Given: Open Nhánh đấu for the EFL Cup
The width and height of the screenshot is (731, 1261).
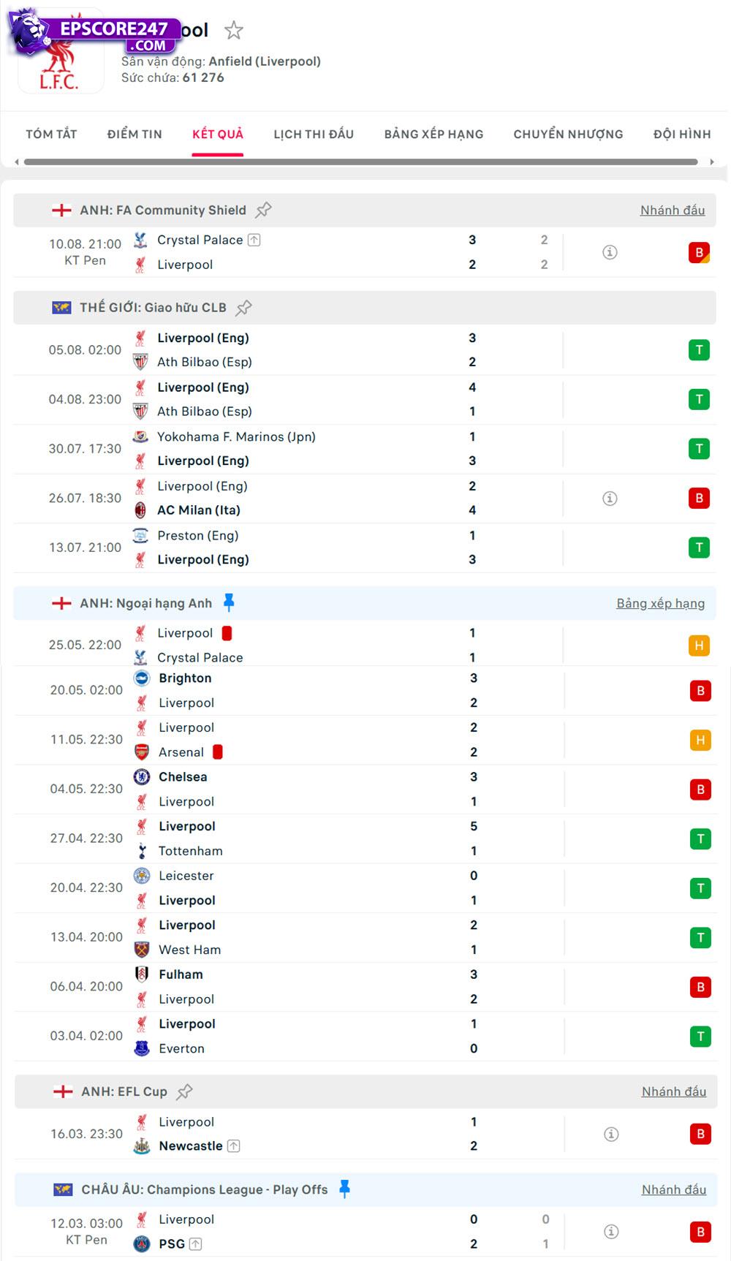Looking at the screenshot, I should tap(673, 1091).
